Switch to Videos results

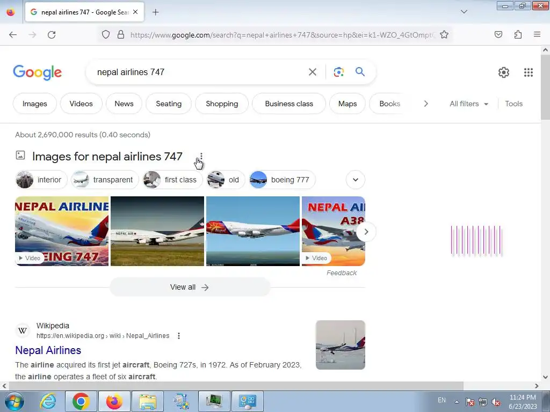(81, 104)
